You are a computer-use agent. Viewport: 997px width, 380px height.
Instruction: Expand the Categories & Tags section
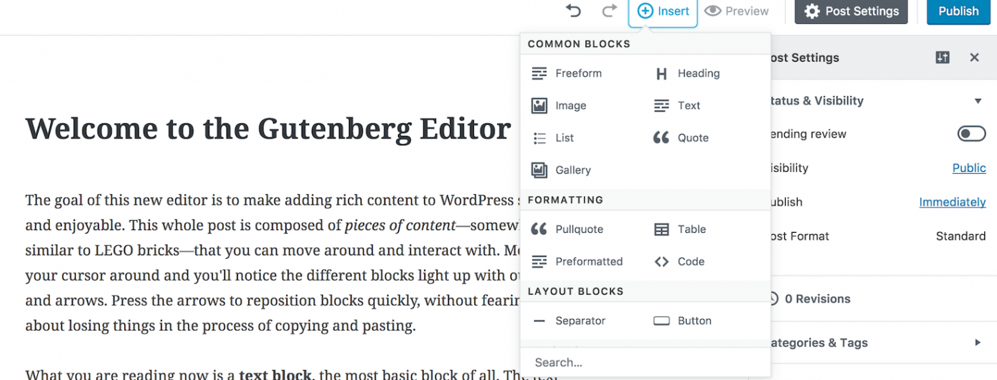coord(977,343)
